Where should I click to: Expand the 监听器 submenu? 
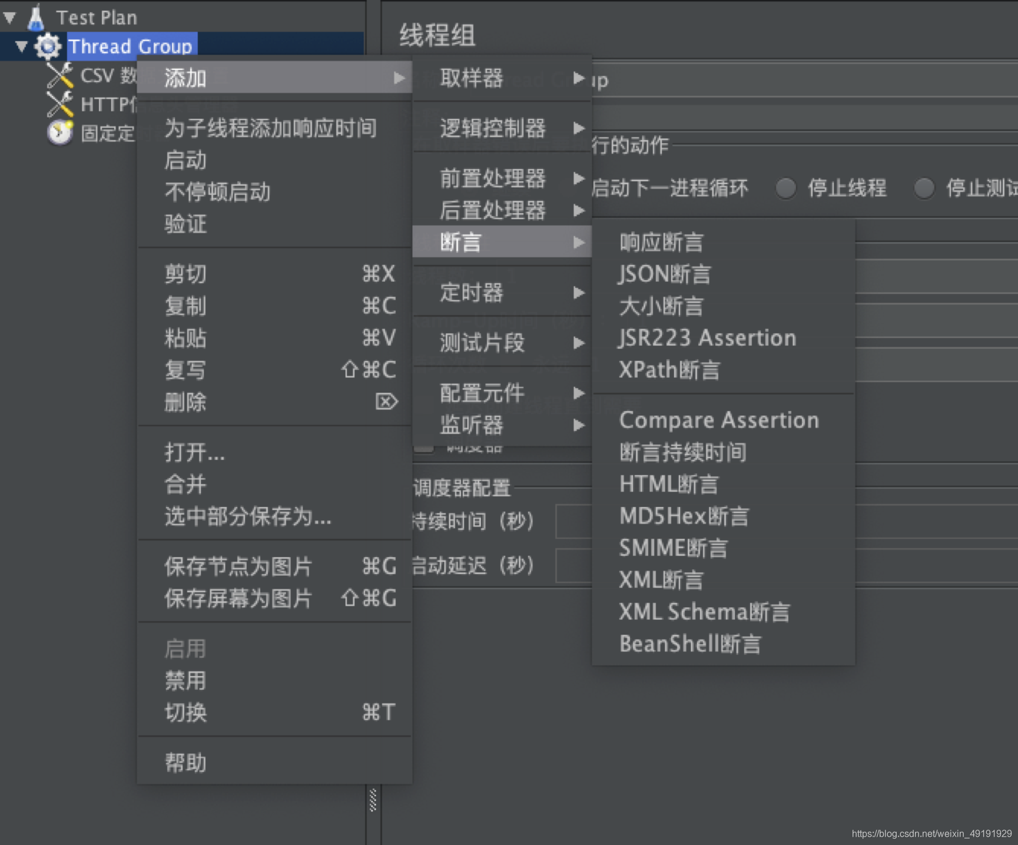pyautogui.click(x=502, y=425)
